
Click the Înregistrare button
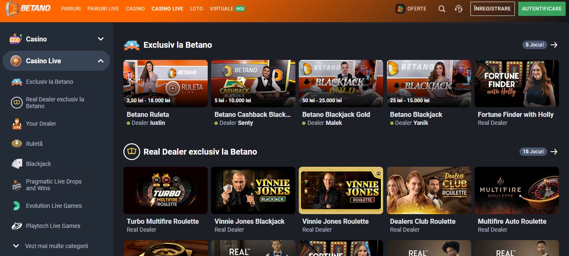pos(493,9)
